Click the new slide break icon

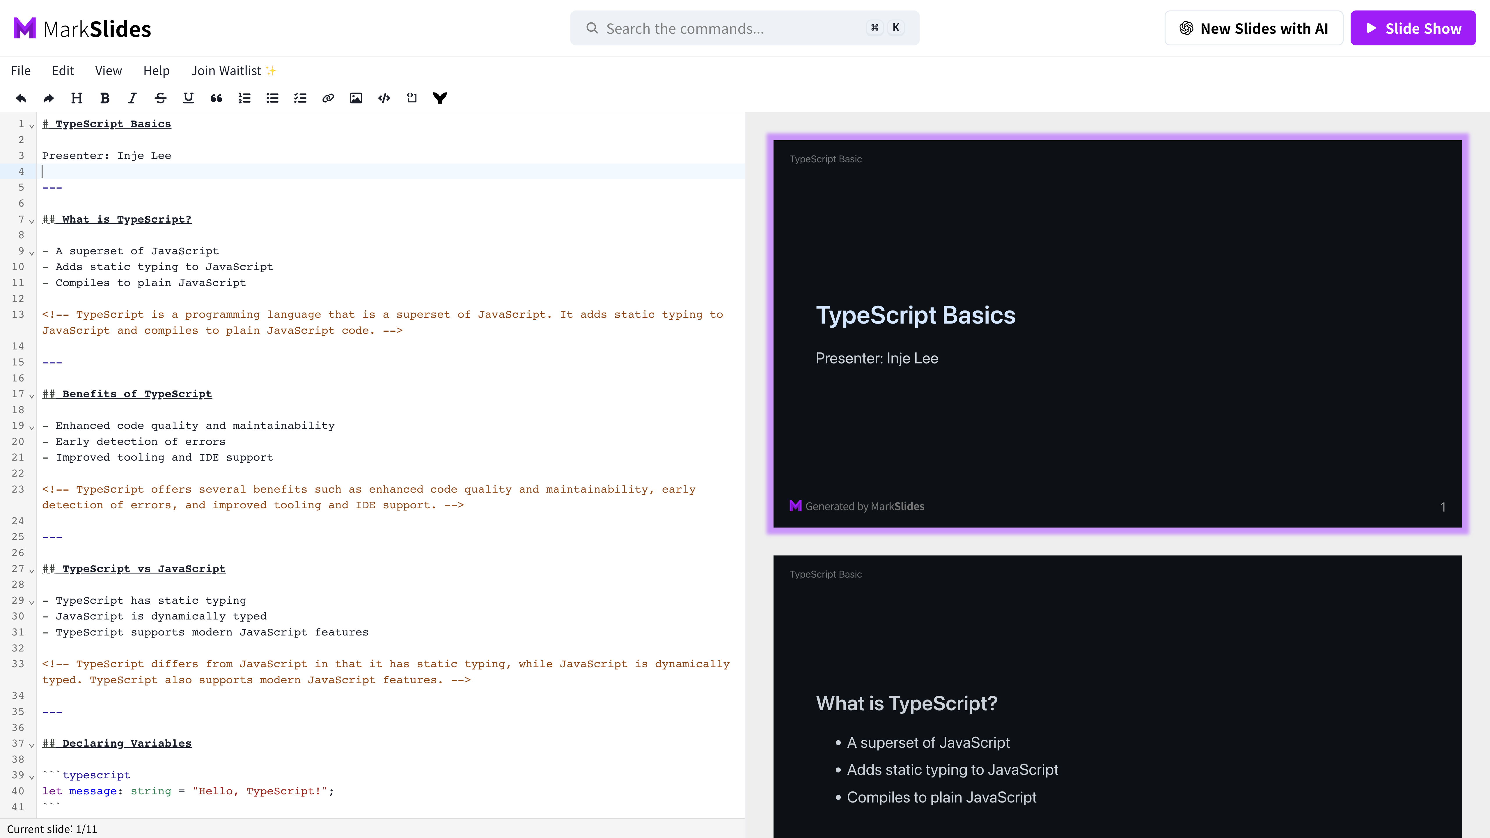tap(412, 98)
